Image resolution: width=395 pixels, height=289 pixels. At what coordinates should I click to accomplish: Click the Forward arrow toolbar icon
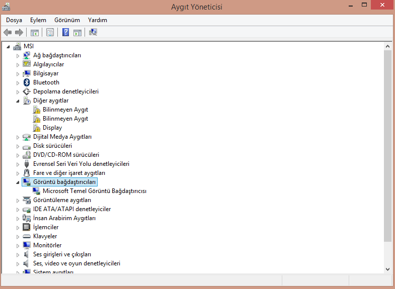click(x=19, y=33)
